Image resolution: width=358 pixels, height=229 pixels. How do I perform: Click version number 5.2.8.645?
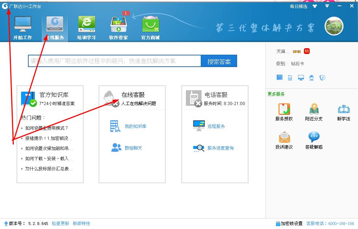click(38, 224)
